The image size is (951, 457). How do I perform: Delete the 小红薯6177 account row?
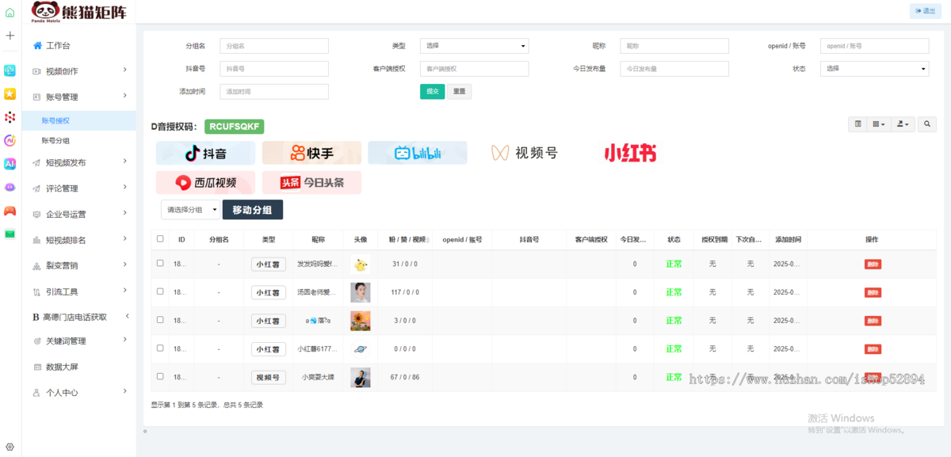pyautogui.click(x=873, y=349)
